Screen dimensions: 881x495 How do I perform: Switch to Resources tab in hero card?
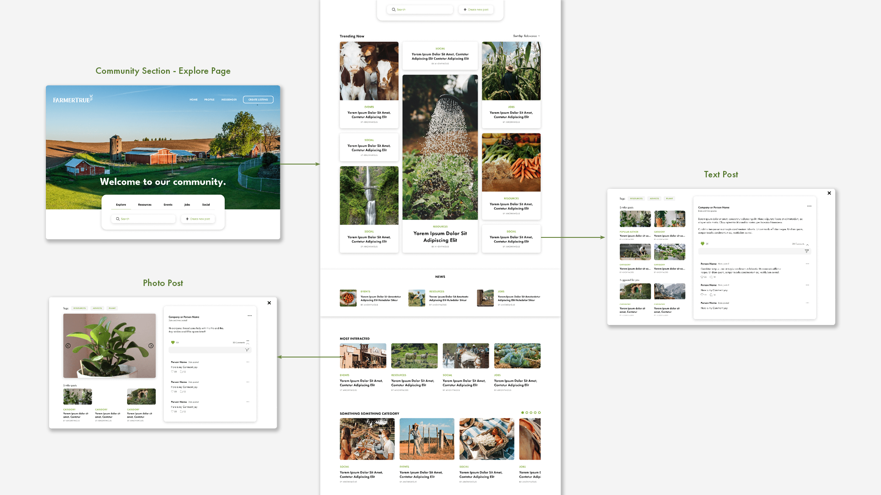tap(145, 205)
